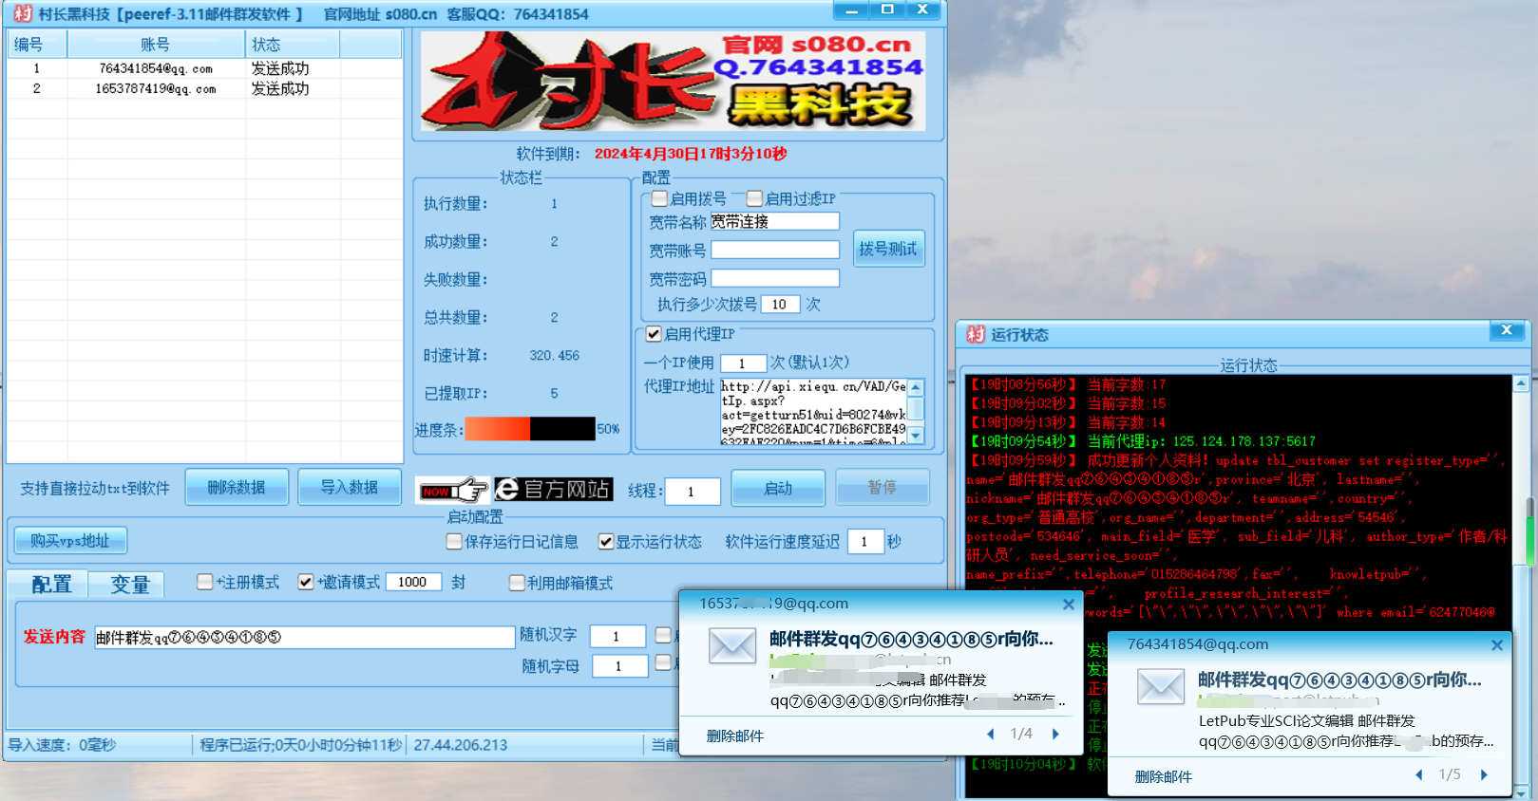Tick the checkbox beside the 随机字母 field
Viewport: 1538px width, 801px height.
point(663,662)
